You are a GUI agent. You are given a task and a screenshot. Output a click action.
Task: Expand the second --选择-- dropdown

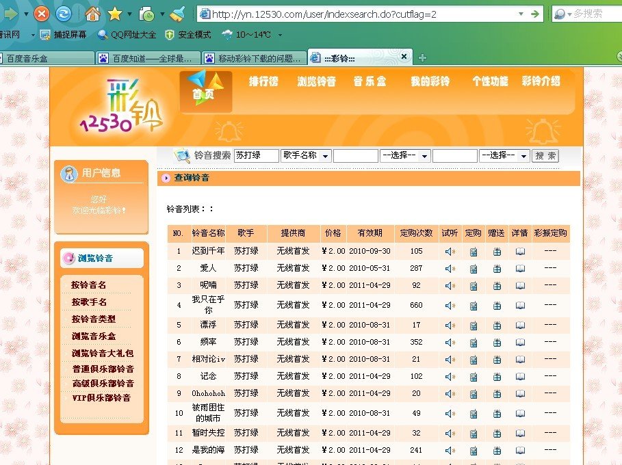pos(504,155)
